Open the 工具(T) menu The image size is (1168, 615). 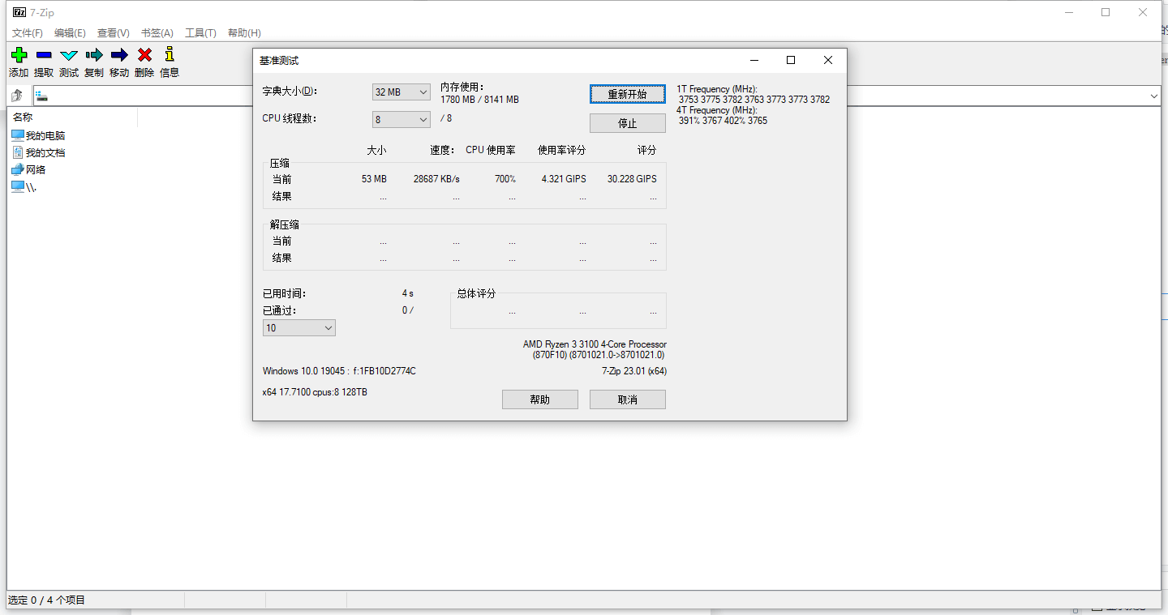pyautogui.click(x=200, y=33)
